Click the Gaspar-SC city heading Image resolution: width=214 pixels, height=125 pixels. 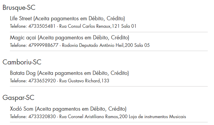[19, 98]
